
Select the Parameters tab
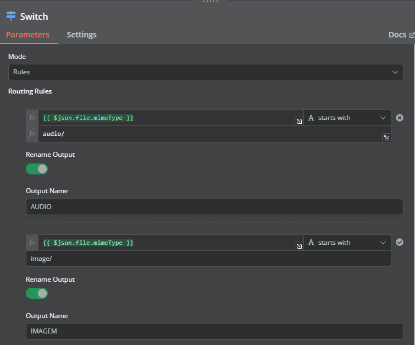(x=27, y=35)
